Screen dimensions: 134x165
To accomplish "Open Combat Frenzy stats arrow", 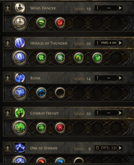I will pos(120,113).
